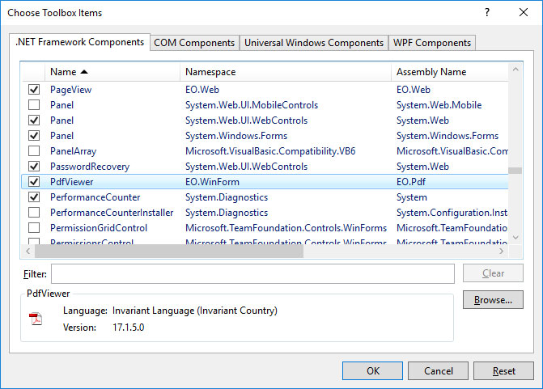Click the System.Web.Mobile assembly cell
The width and height of the screenshot is (543, 389).
coord(439,105)
